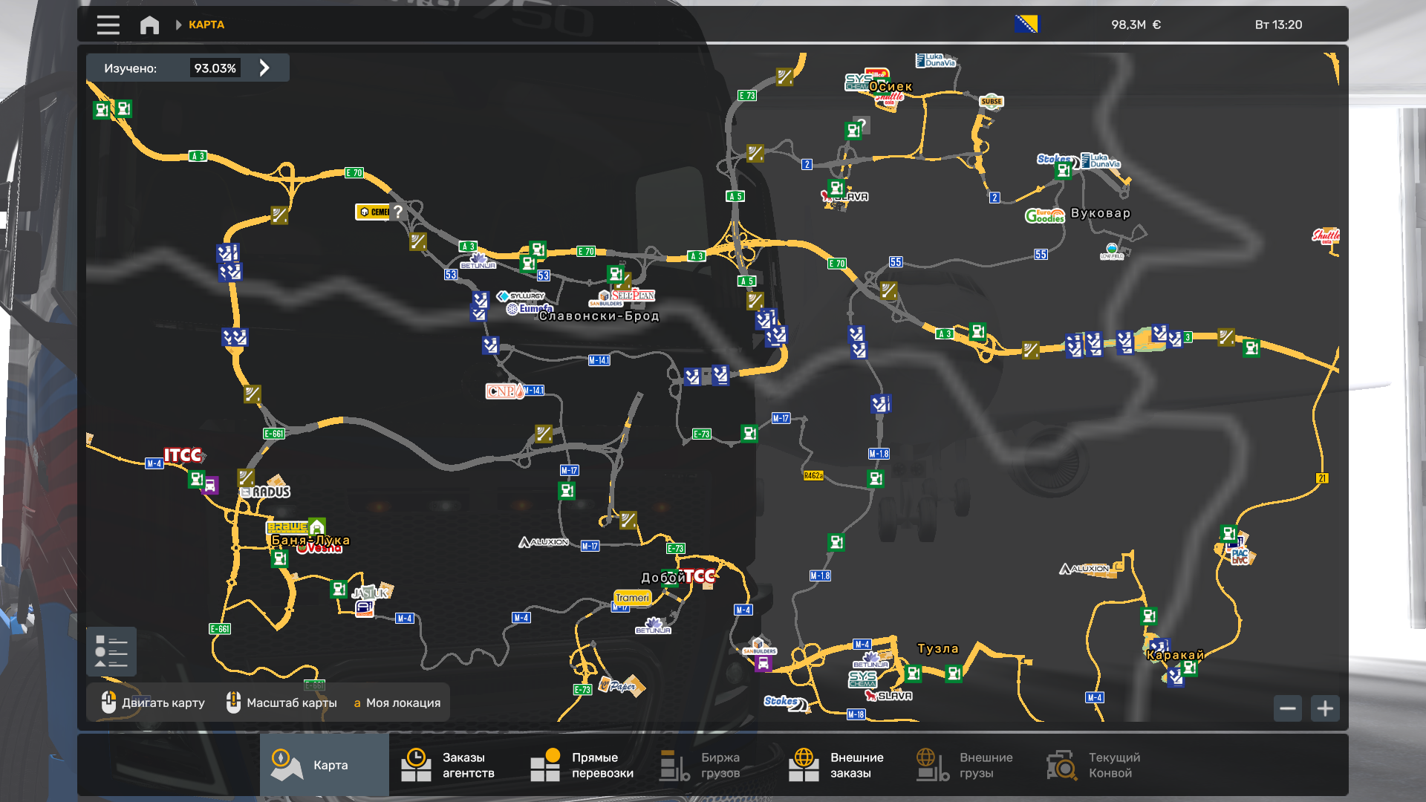Click the КАРТА breadcrumb label
This screenshot has height=802, width=1426.
(206, 25)
